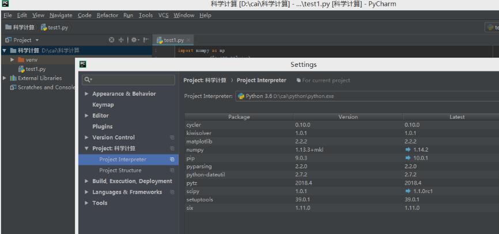Viewport: 499px width, 234px height.
Task: Expand Appearance & Behavior settings
Action: tap(86, 94)
